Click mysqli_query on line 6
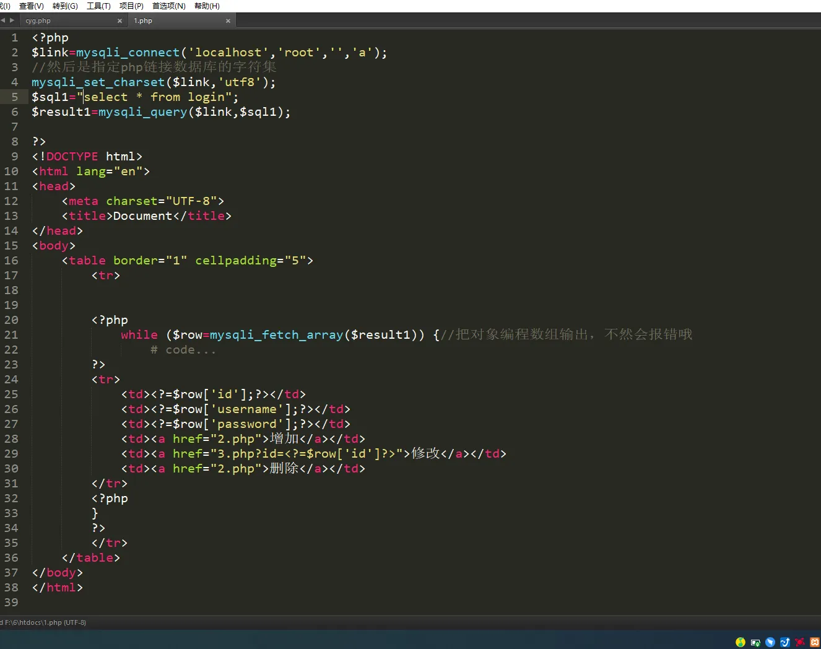821x649 pixels. point(143,112)
